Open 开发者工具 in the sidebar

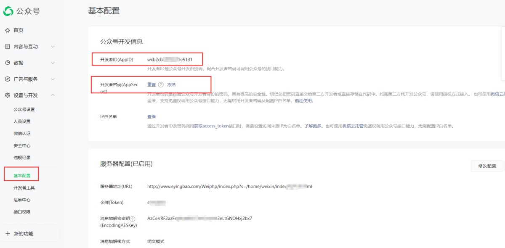(24, 188)
